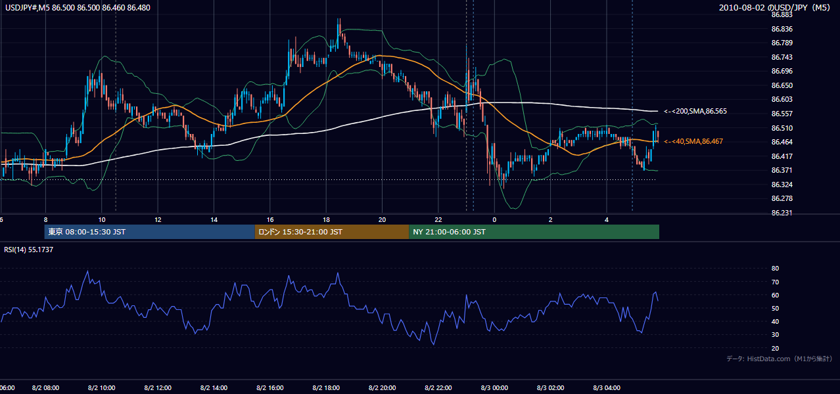The width and height of the screenshot is (840, 394).
Task: Select the London 15:30-21:00 JST session bar
Action: click(332, 232)
